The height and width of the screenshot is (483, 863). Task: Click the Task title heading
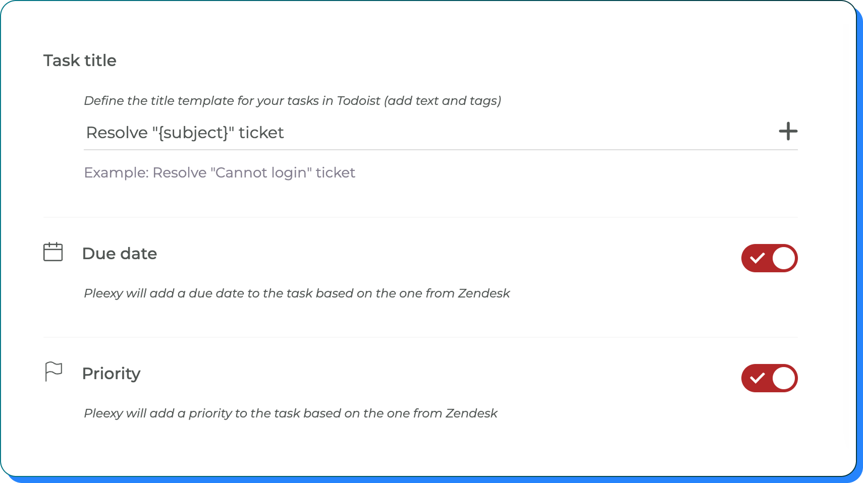click(x=80, y=61)
